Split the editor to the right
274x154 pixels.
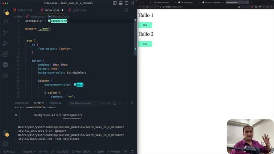pyautogui.click(x=126, y=10)
